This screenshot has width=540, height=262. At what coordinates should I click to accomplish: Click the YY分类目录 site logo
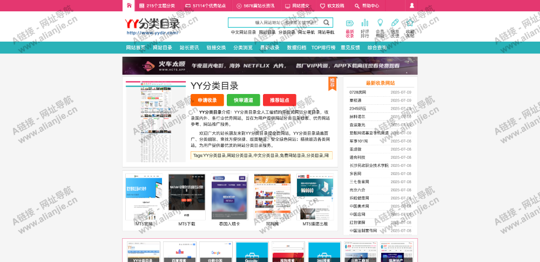click(152, 26)
